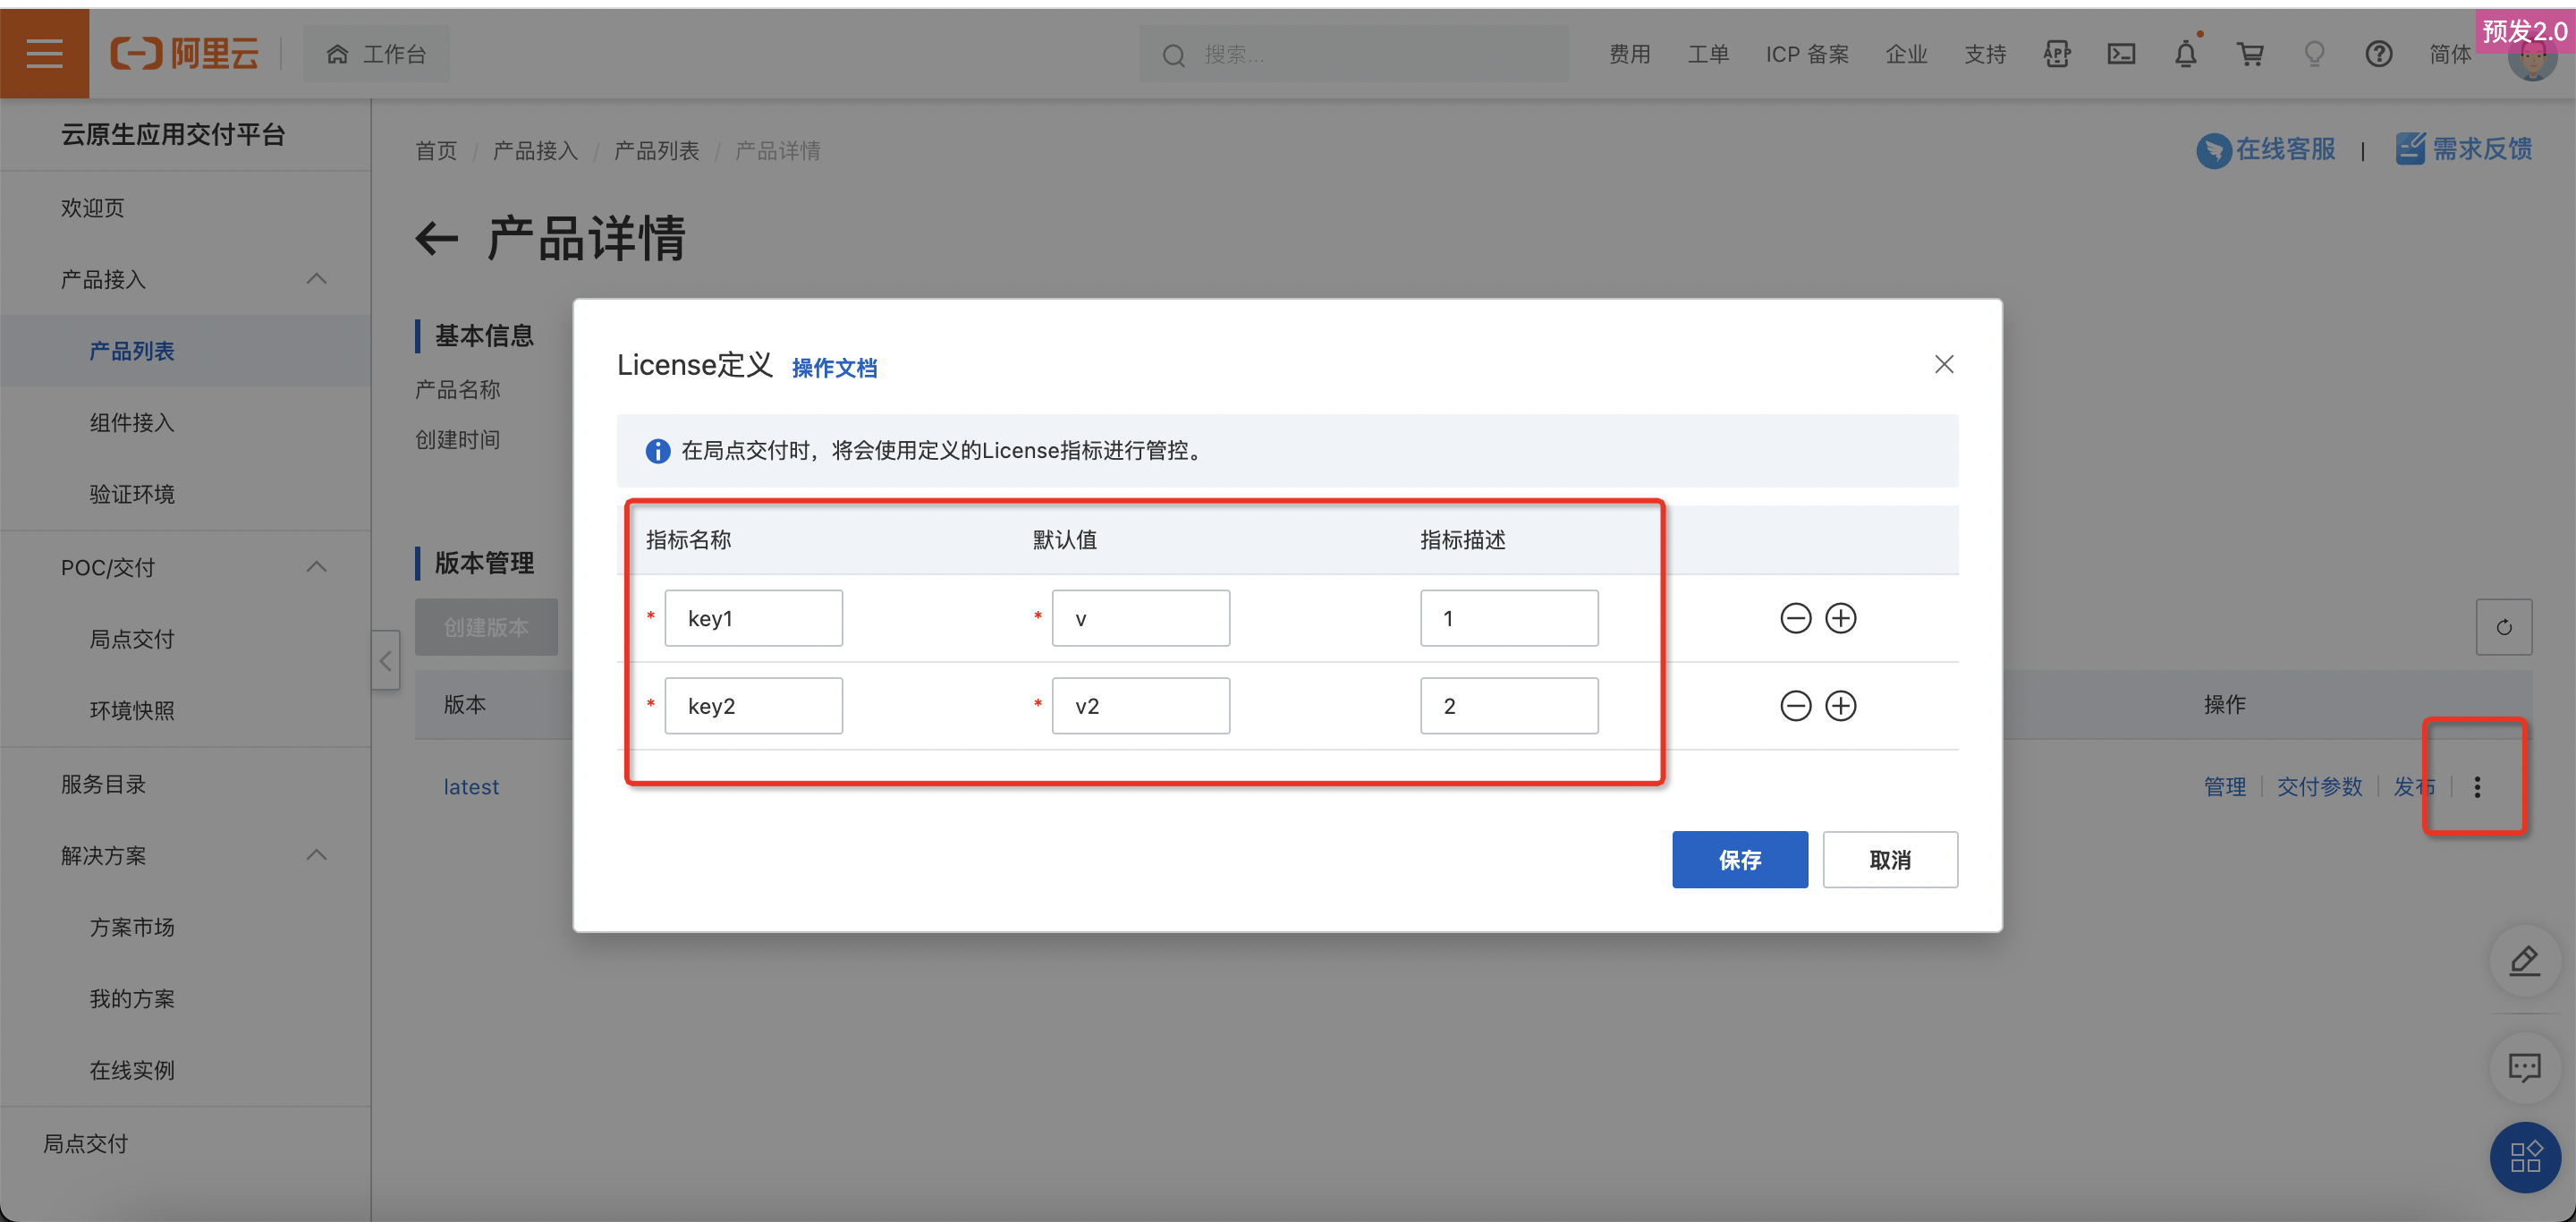Open the 工单 menu in the top bar
This screenshot has height=1222, width=2576.
click(1708, 54)
